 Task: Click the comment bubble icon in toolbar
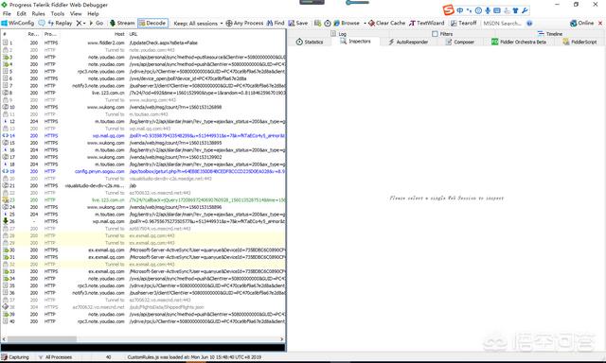[x=42, y=23]
